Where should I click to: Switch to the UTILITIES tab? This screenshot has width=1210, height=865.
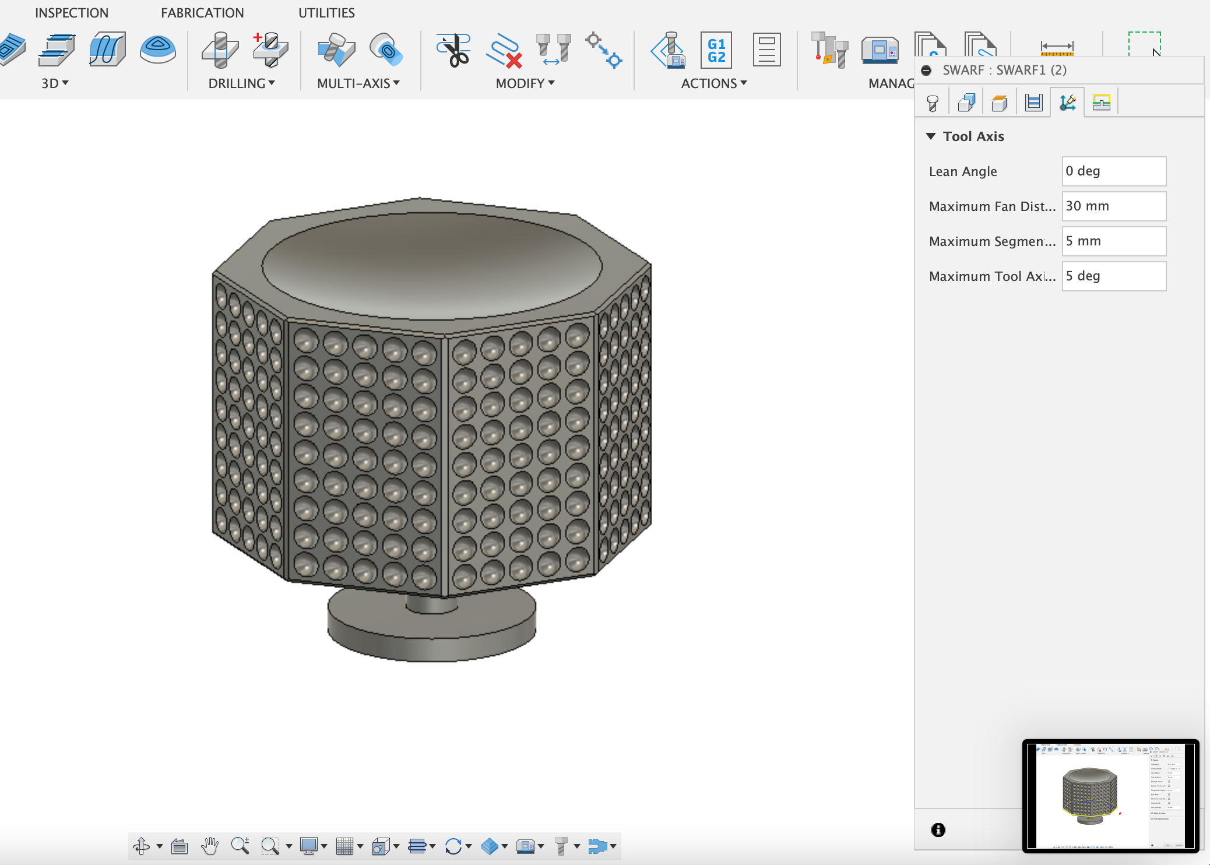point(326,13)
